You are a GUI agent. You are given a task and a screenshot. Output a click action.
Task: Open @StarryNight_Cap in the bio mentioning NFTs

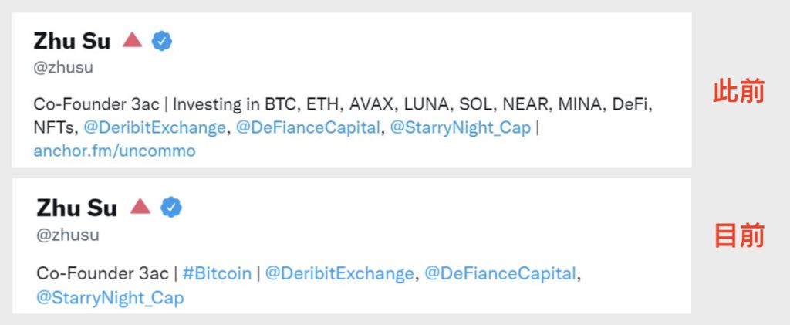click(461, 127)
